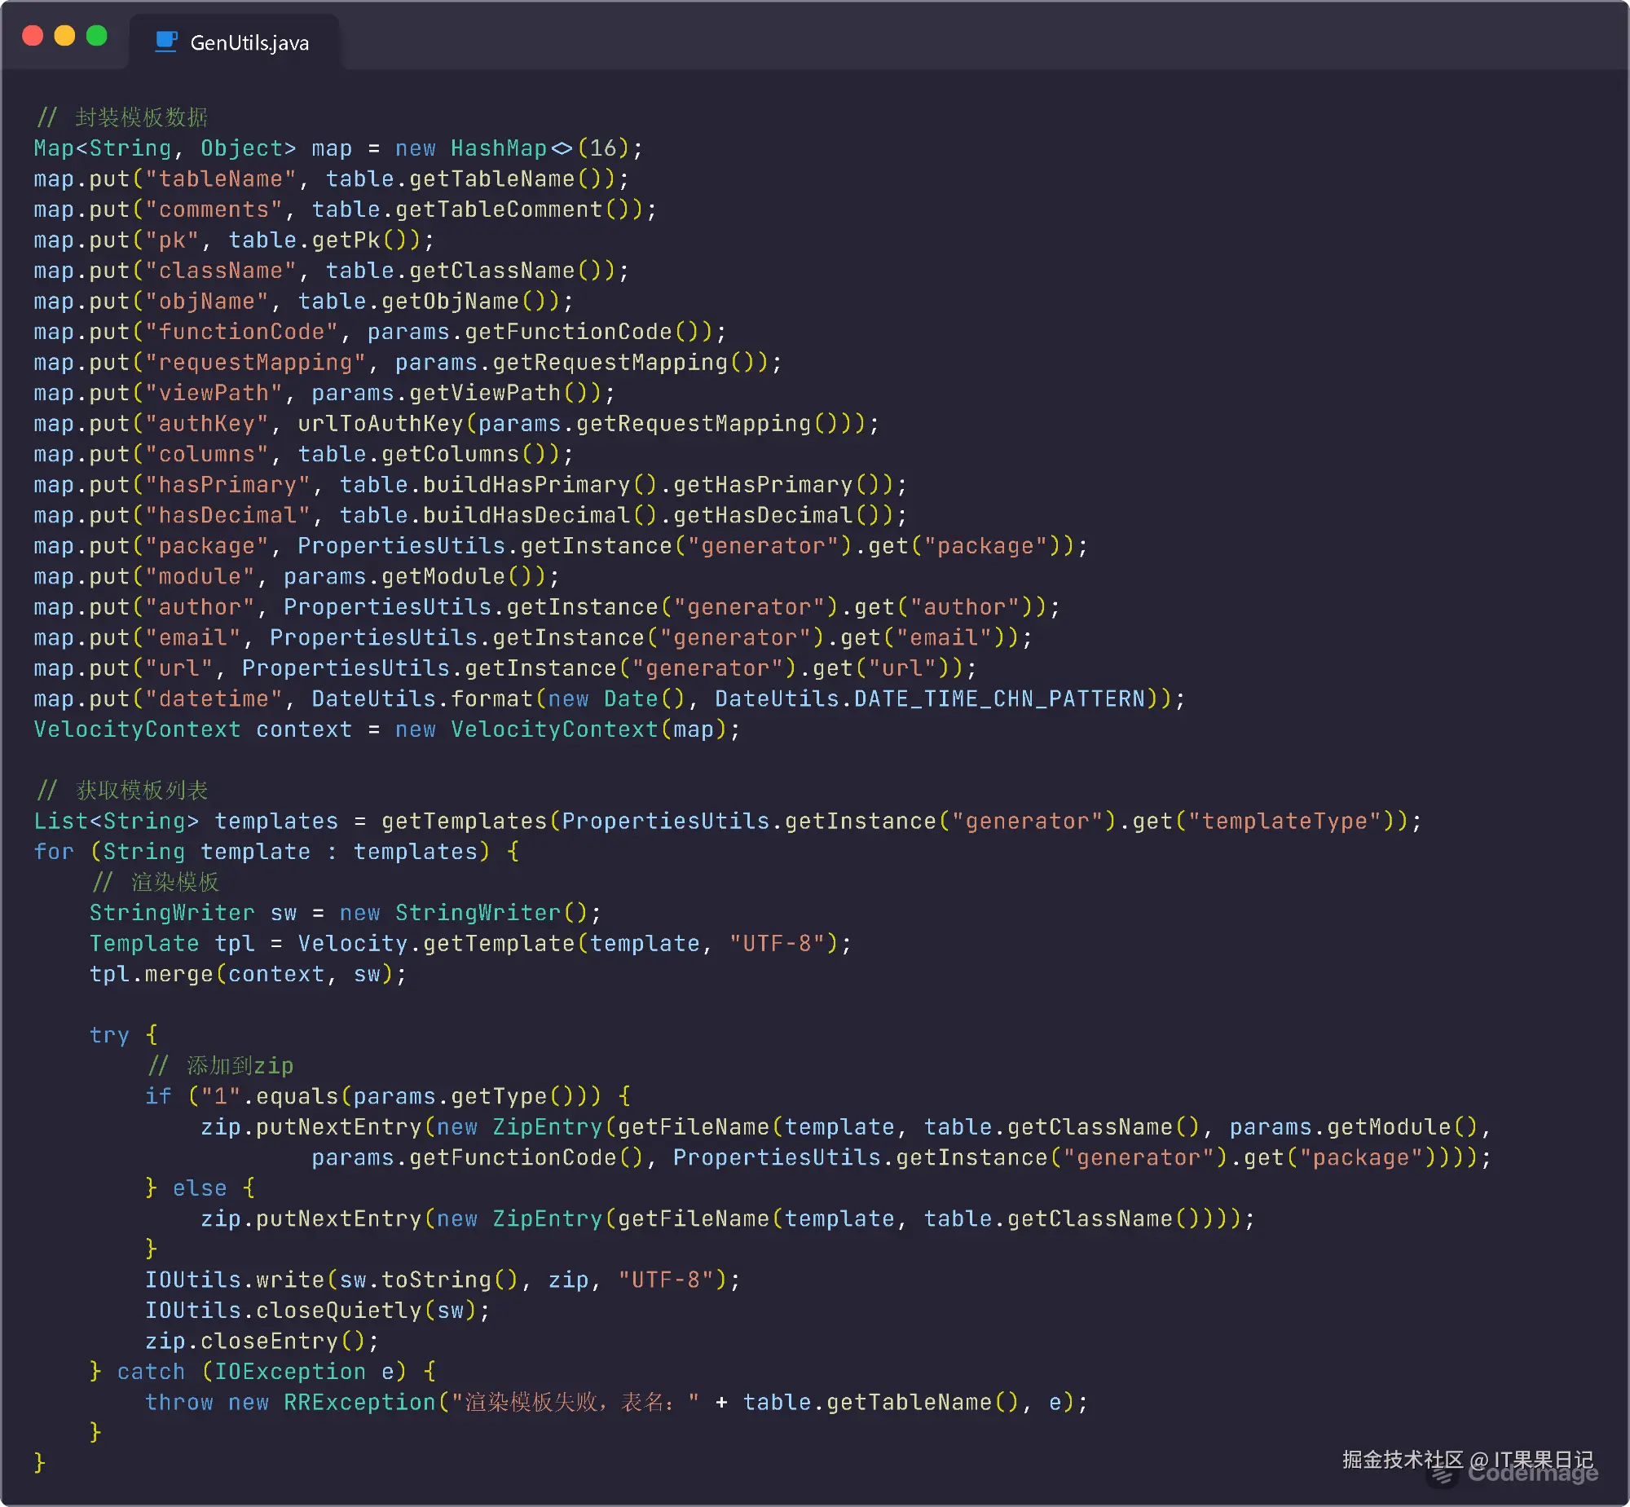Click the Java file icon in tab
The width and height of the screenshot is (1630, 1507).
point(166,42)
